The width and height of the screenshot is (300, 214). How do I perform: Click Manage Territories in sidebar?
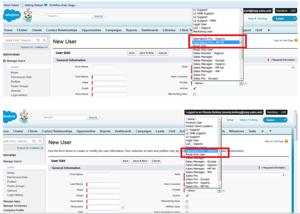[15, 206]
